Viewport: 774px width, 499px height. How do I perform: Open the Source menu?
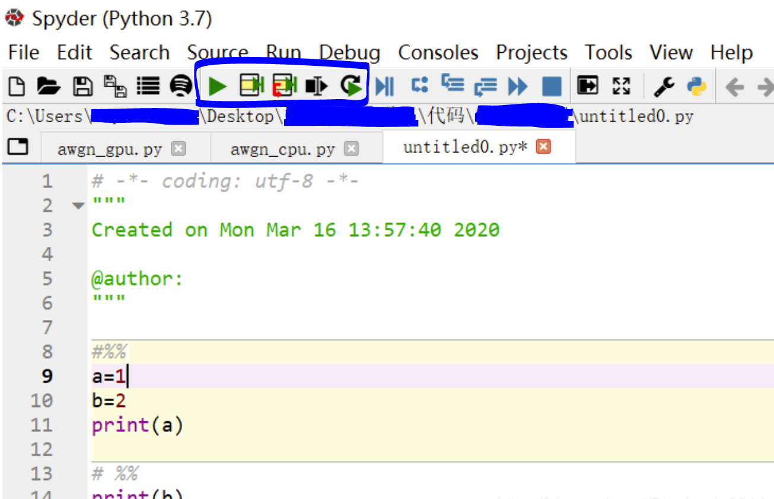click(x=217, y=53)
